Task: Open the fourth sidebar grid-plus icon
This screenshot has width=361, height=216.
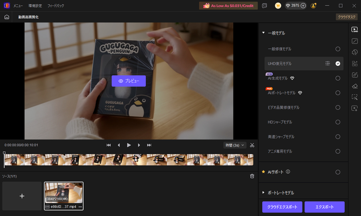Action: [355, 63]
